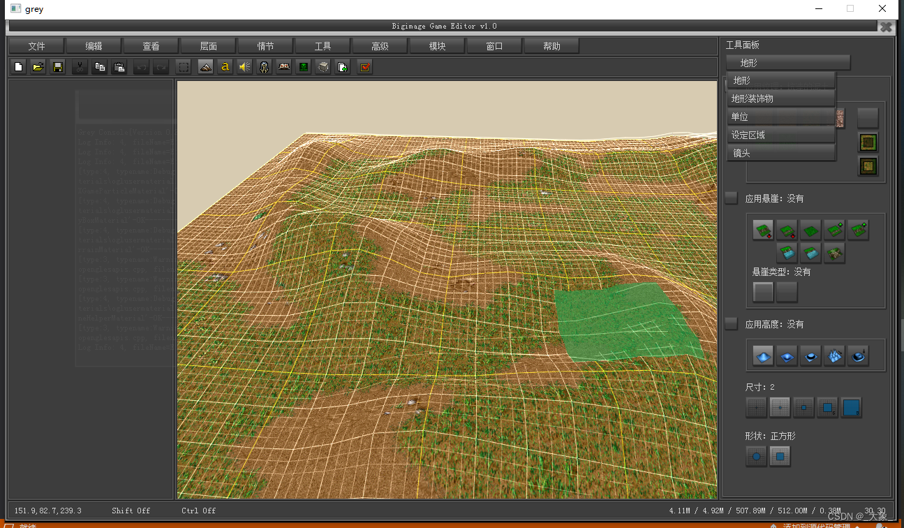Click the save floppy disk icon
904x528 pixels.
pyautogui.click(x=59, y=67)
